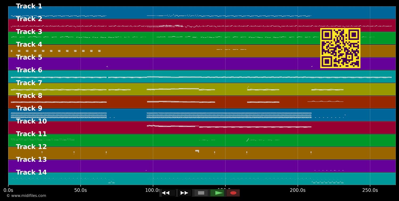Click the 0.0s time axis marker

point(8,190)
